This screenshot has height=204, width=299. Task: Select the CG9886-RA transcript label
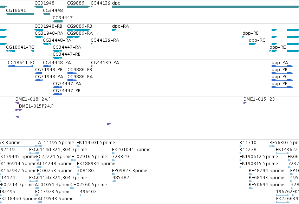click(x=80, y=33)
